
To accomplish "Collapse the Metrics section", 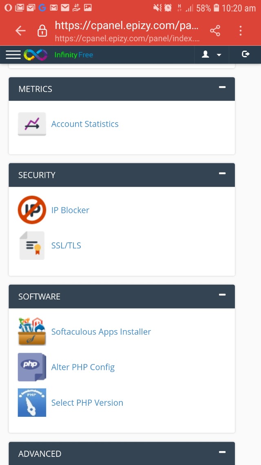I will tap(222, 87).
